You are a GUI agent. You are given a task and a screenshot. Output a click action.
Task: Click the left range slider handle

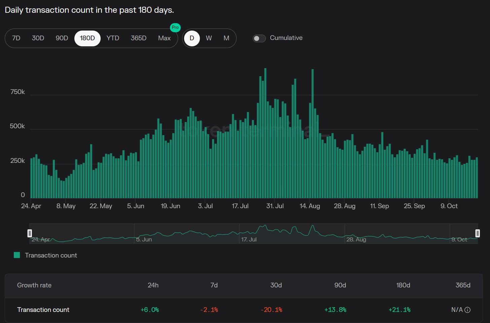coord(30,233)
